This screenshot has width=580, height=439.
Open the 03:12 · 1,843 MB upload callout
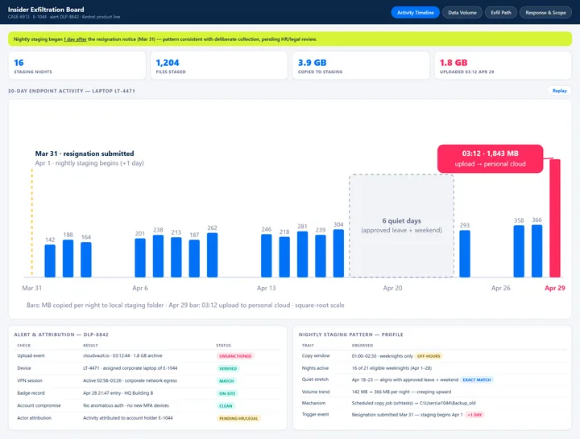click(490, 158)
